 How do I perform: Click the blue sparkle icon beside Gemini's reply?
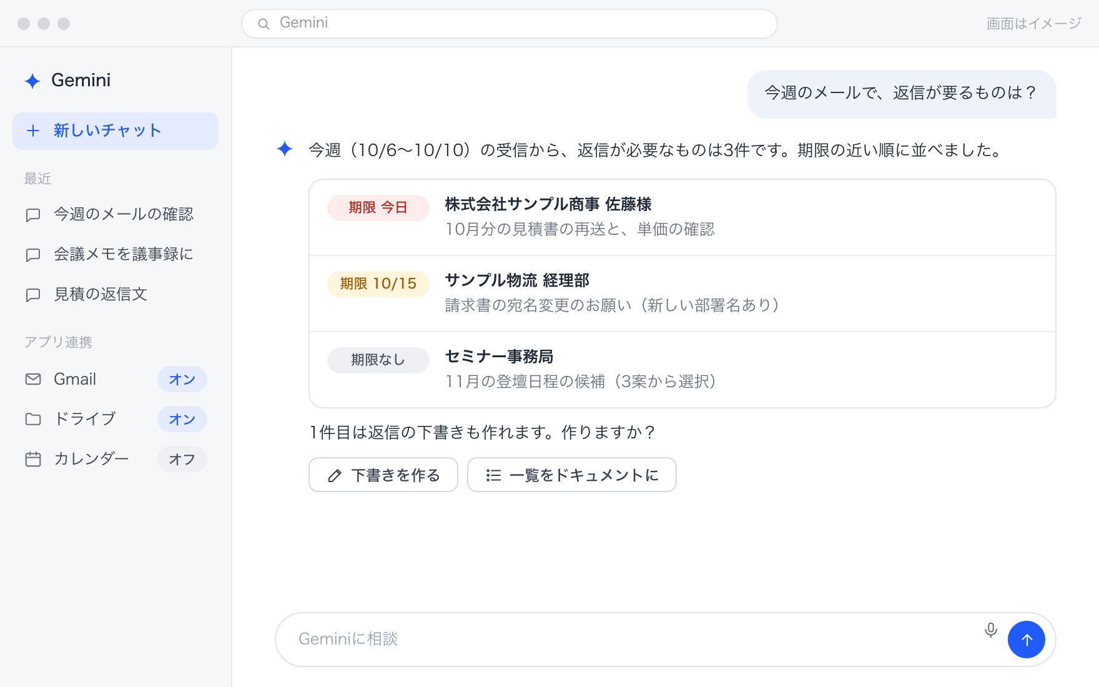click(x=285, y=149)
